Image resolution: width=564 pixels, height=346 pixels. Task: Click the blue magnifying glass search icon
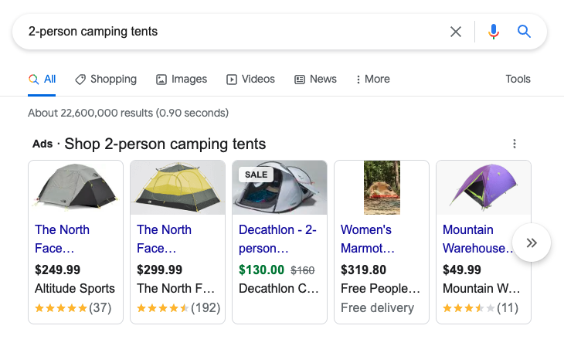point(525,32)
